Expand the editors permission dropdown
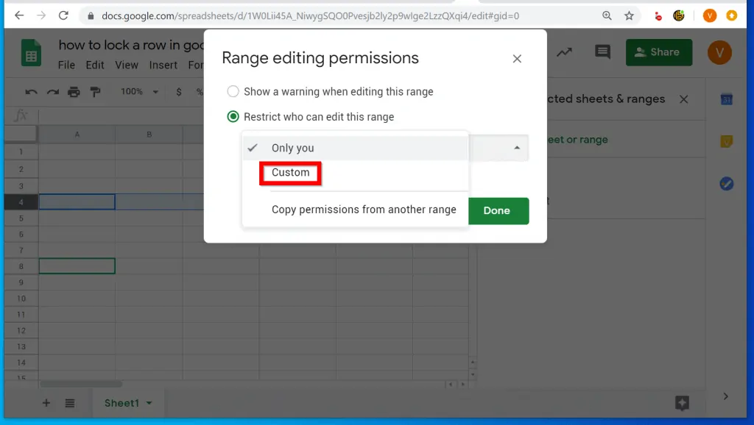 (x=515, y=148)
